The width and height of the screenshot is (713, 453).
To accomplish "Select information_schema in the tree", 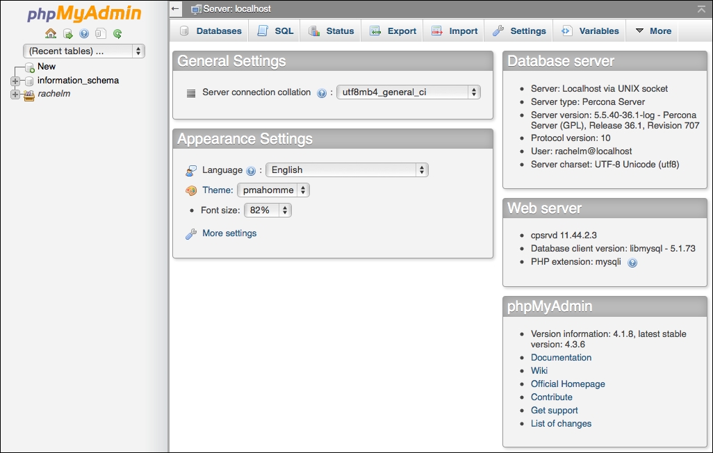I will pos(79,81).
